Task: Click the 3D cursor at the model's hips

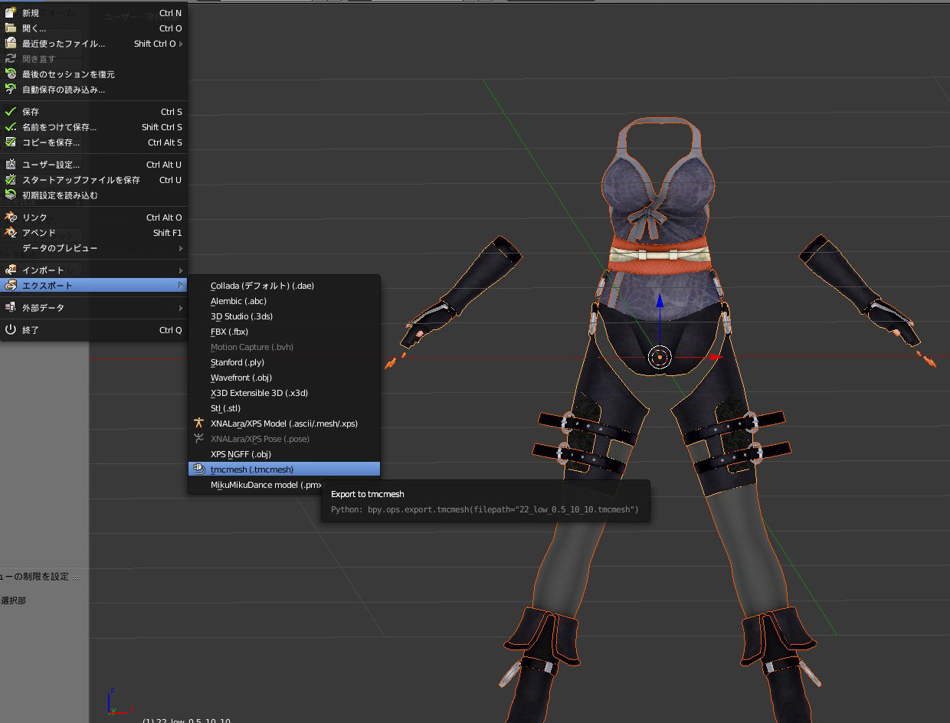Action: tap(660, 357)
